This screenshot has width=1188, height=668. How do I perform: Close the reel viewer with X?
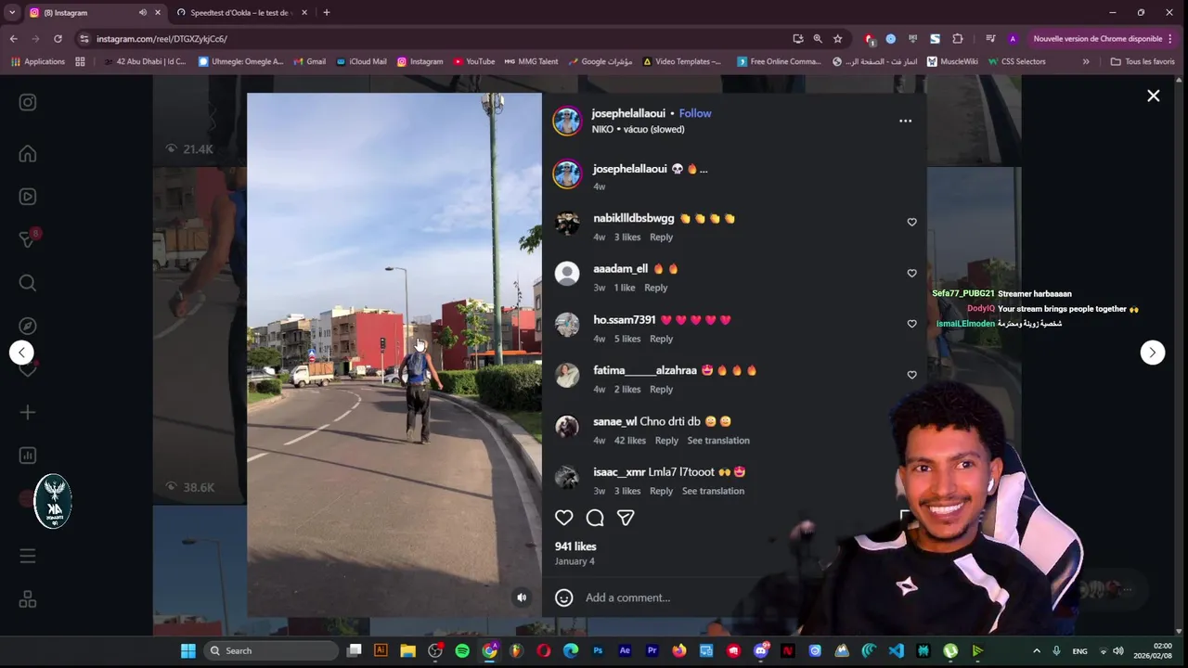pyautogui.click(x=1154, y=96)
